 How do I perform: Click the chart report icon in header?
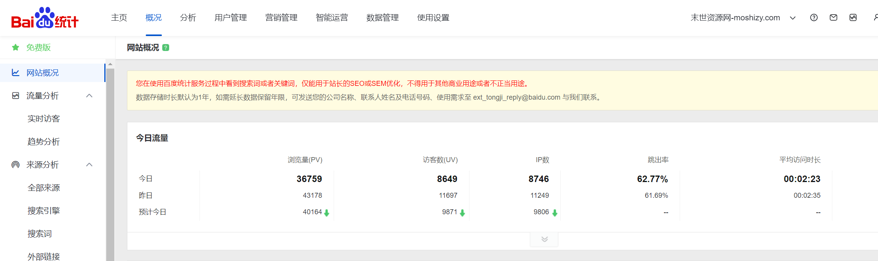tap(853, 18)
